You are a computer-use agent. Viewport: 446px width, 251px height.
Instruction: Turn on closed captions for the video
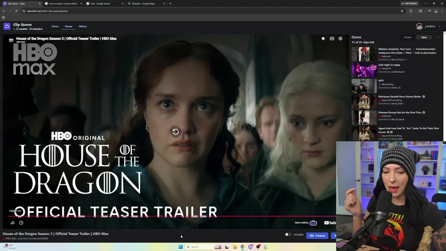[332, 39]
